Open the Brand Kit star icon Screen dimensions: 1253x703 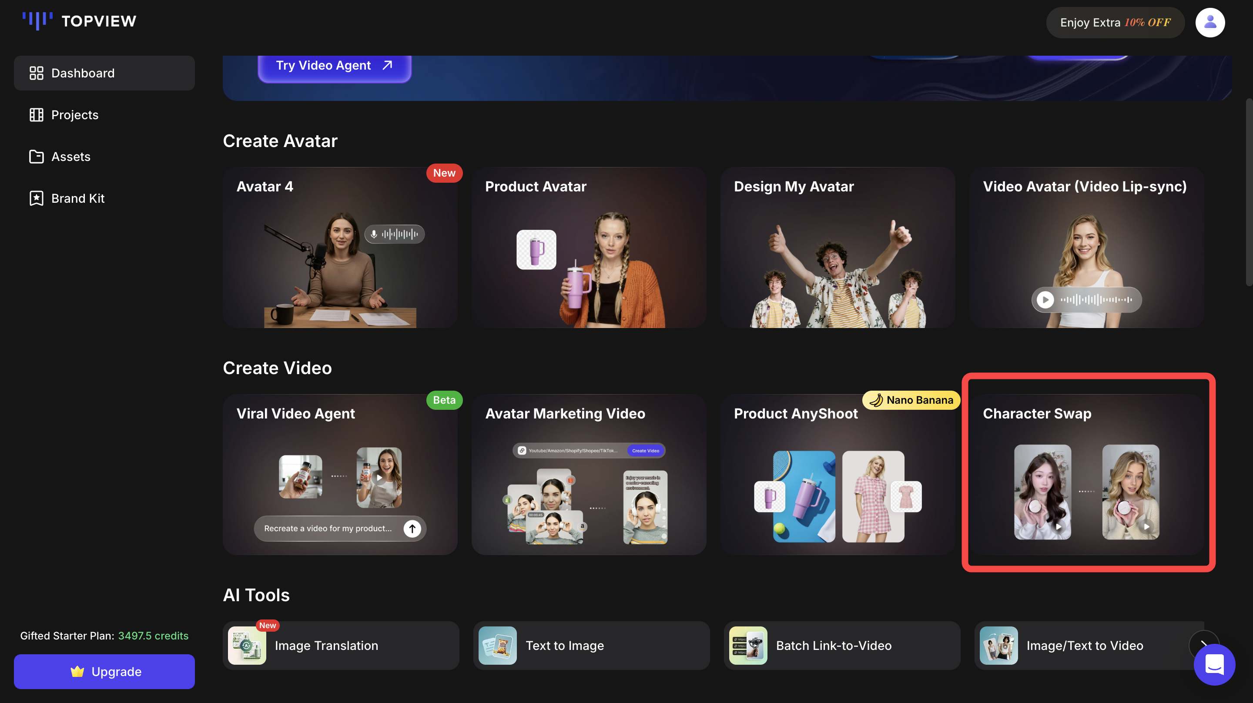36,198
